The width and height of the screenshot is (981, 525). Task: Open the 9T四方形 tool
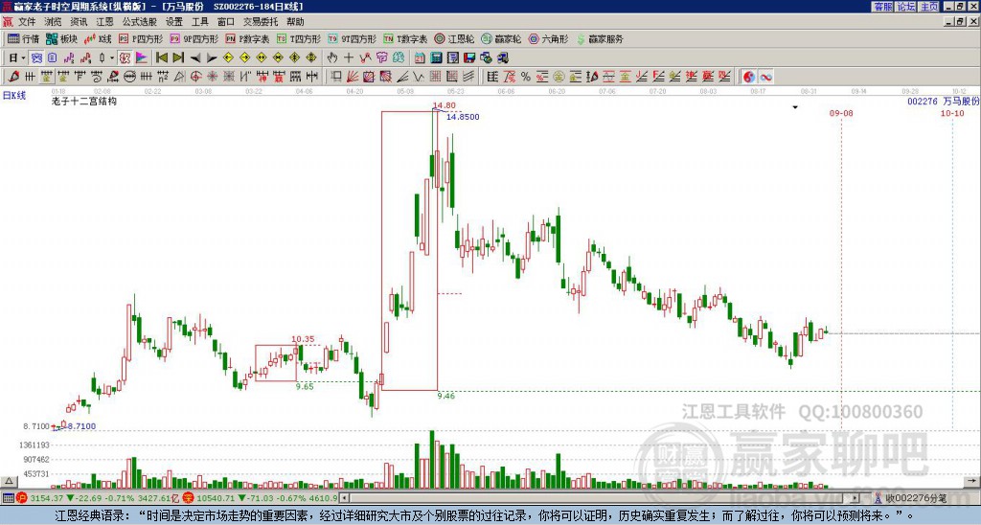click(352, 38)
